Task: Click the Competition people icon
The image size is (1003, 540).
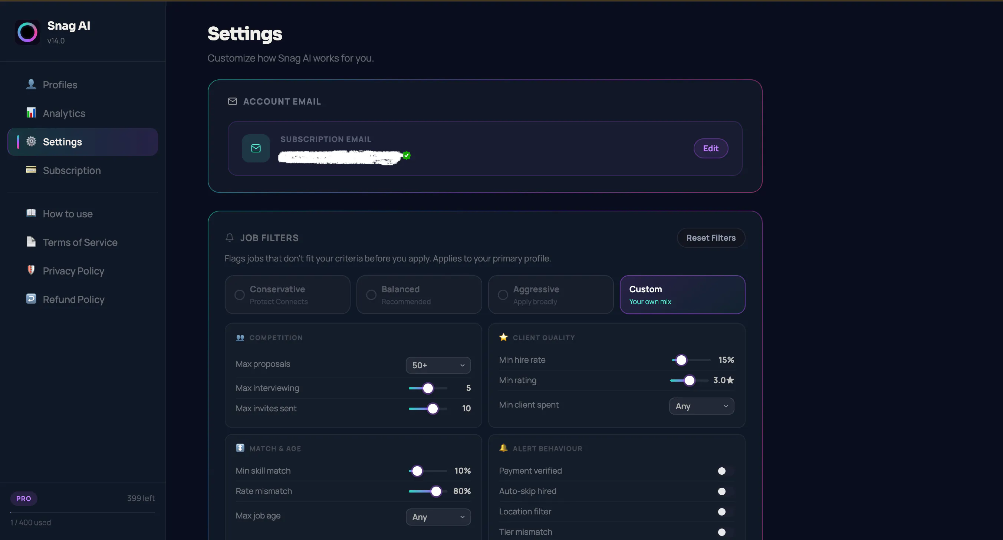Action: pyautogui.click(x=240, y=337)
